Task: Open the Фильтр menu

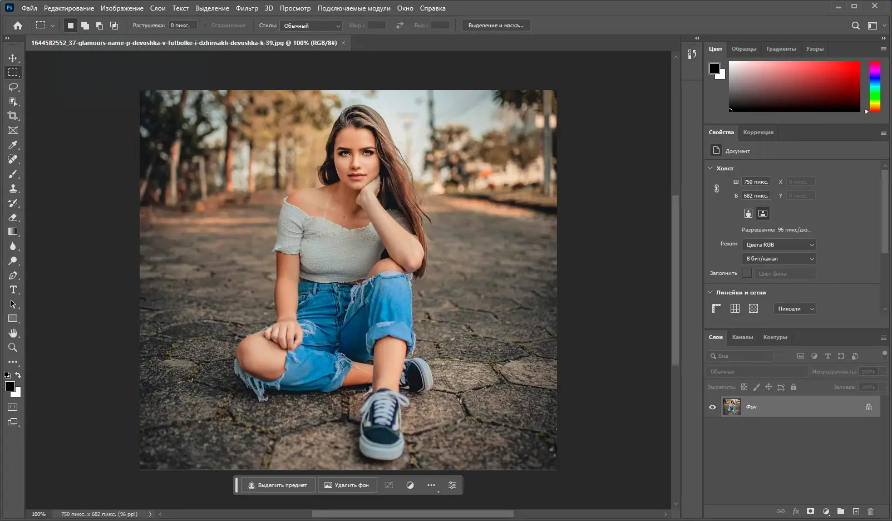Action: click(x=247, y=8)
